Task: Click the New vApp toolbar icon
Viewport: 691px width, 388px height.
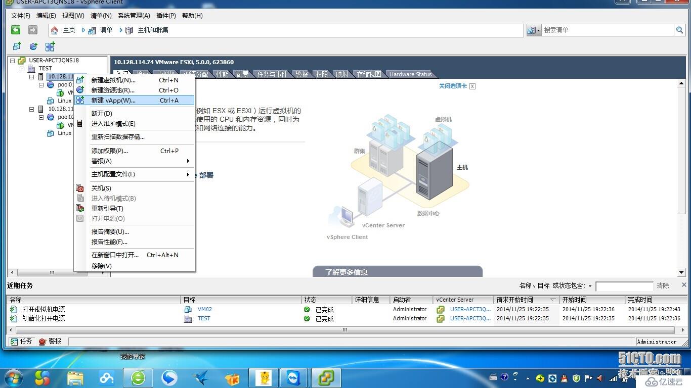Action: click(x=50, y=46)
